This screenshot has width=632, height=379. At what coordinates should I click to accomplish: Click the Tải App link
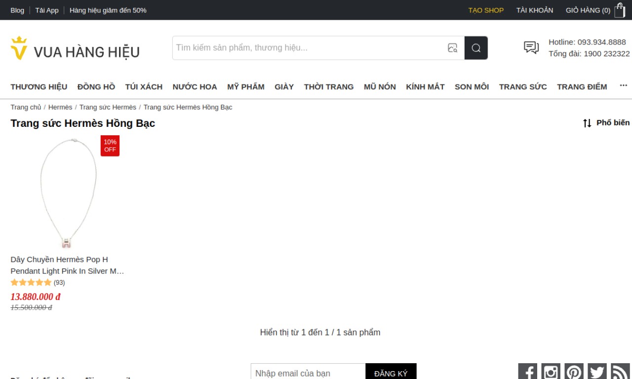coord(47,10)
